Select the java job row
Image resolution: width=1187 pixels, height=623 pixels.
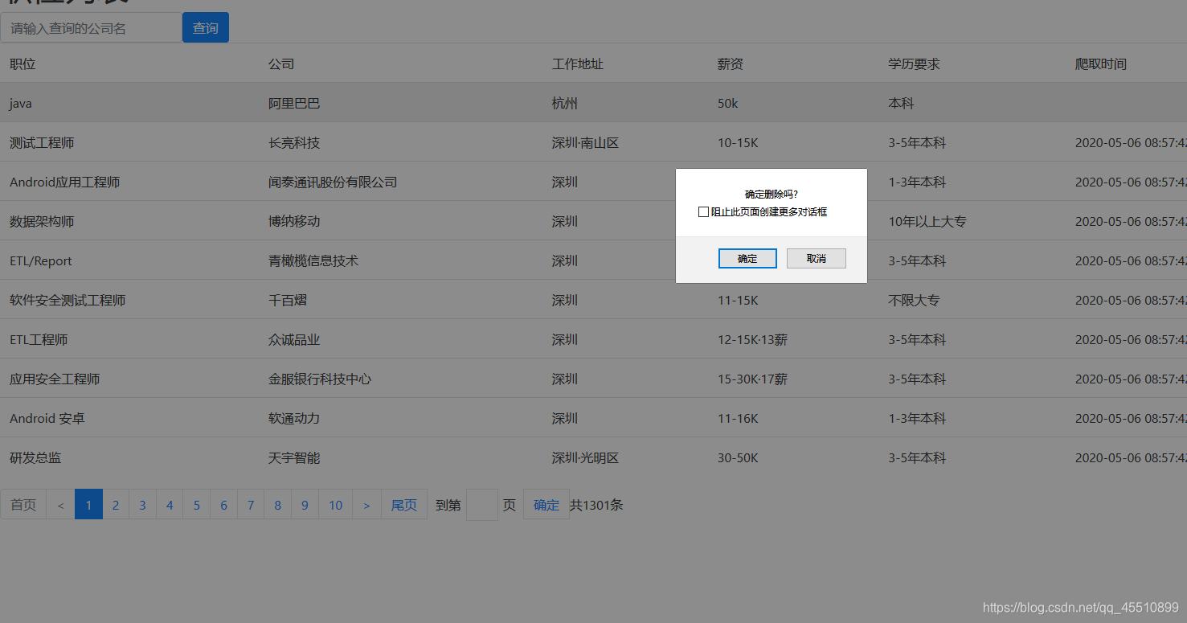pos(593,103)
